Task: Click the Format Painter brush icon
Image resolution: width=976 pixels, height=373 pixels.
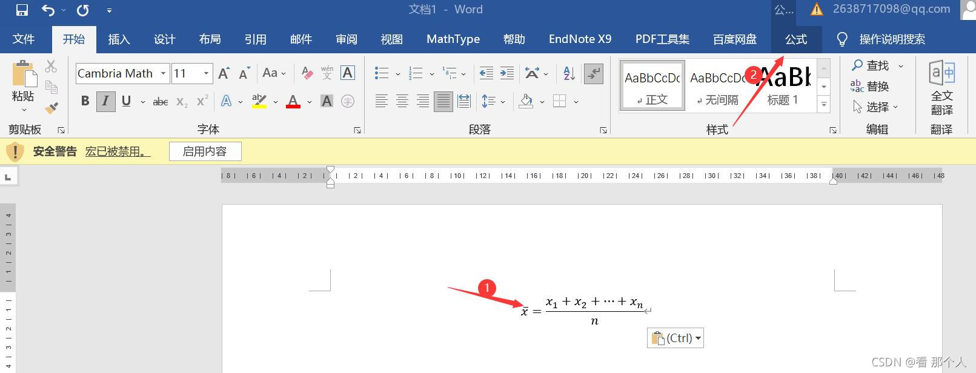Action: coord(51,108)
